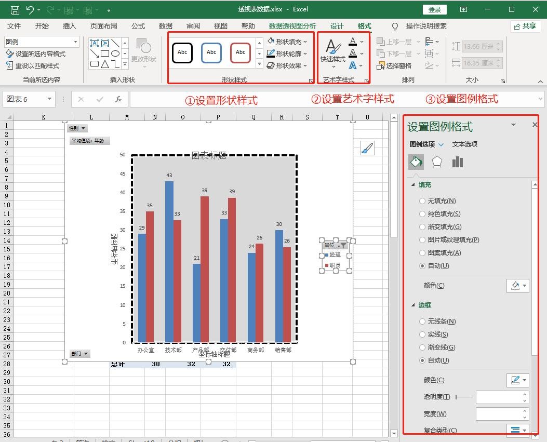547x442 pixels.
Task: Click the Save icon in title bar
Action: [15, 9]
